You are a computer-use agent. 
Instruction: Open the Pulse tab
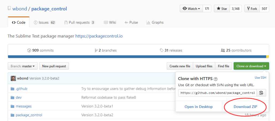tap(131, 22)
